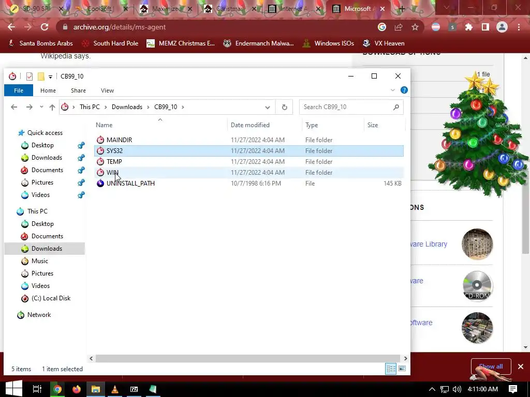Open Firefox from the taskbar

pyautogui.click(x=77, y=389)
